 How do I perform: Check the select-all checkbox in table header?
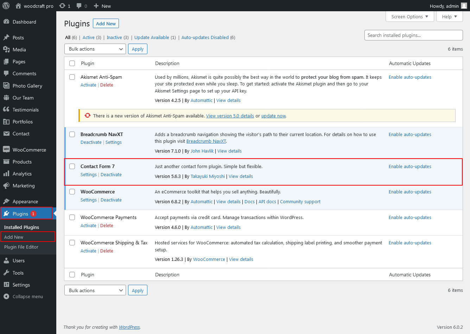[x=72, y=63]
